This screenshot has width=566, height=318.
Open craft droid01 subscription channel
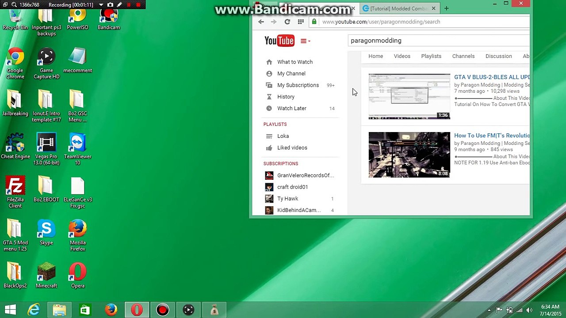[x=292, y=187]
